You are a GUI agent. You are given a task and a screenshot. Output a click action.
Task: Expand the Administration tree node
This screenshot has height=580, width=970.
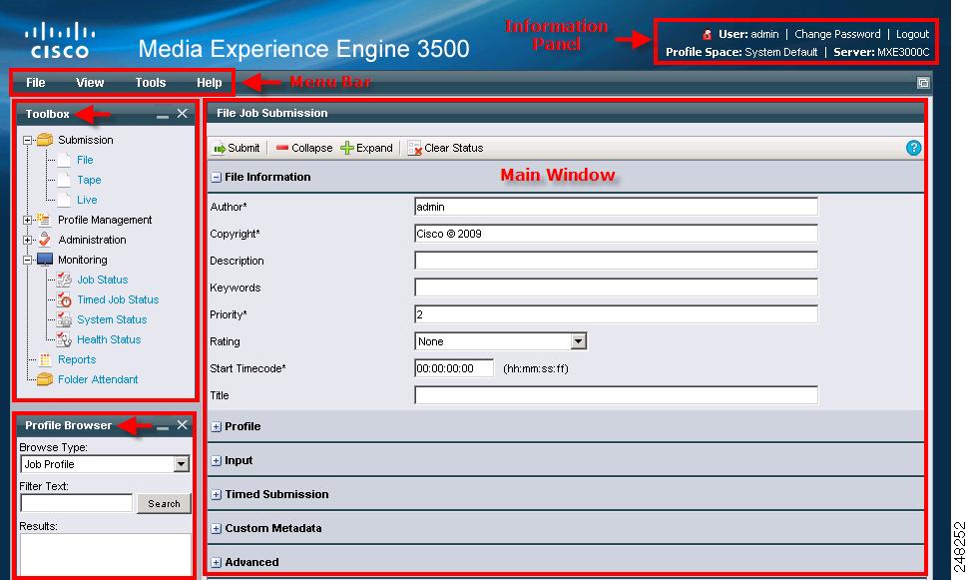click(27, 241)
